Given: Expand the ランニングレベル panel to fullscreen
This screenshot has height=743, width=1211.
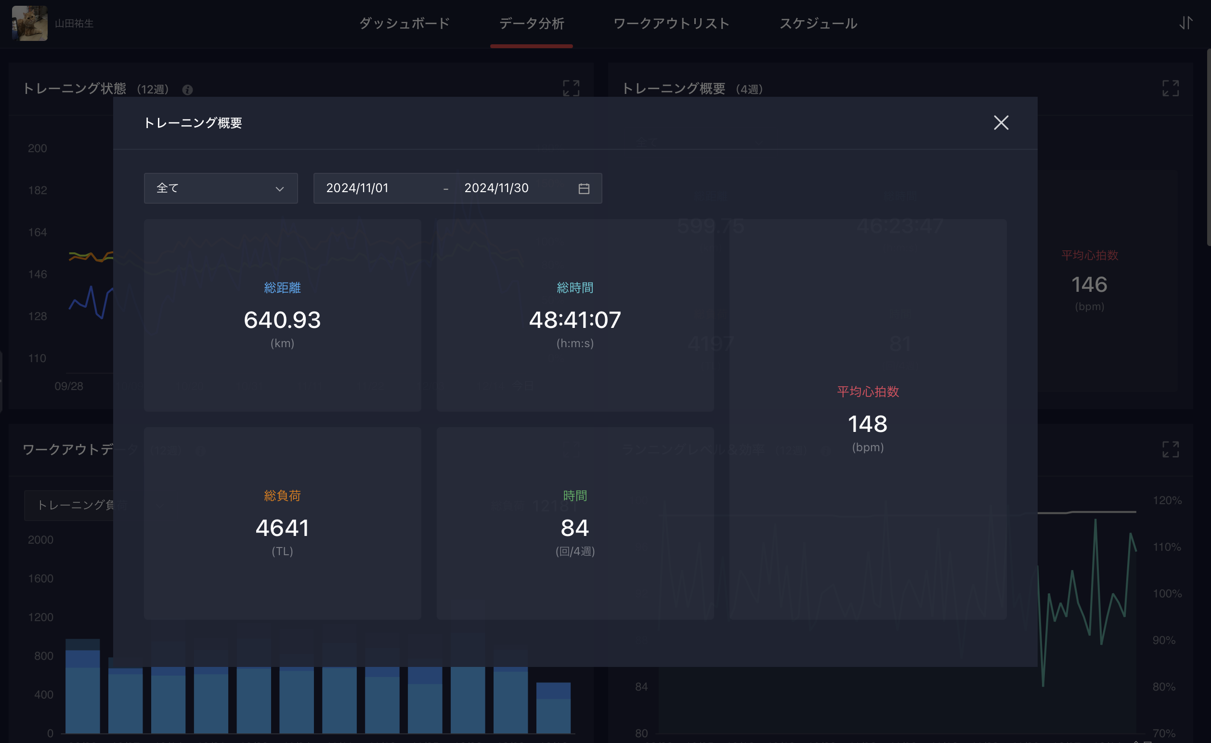Looking at the screenshot, I should [x=1170, y=449].
